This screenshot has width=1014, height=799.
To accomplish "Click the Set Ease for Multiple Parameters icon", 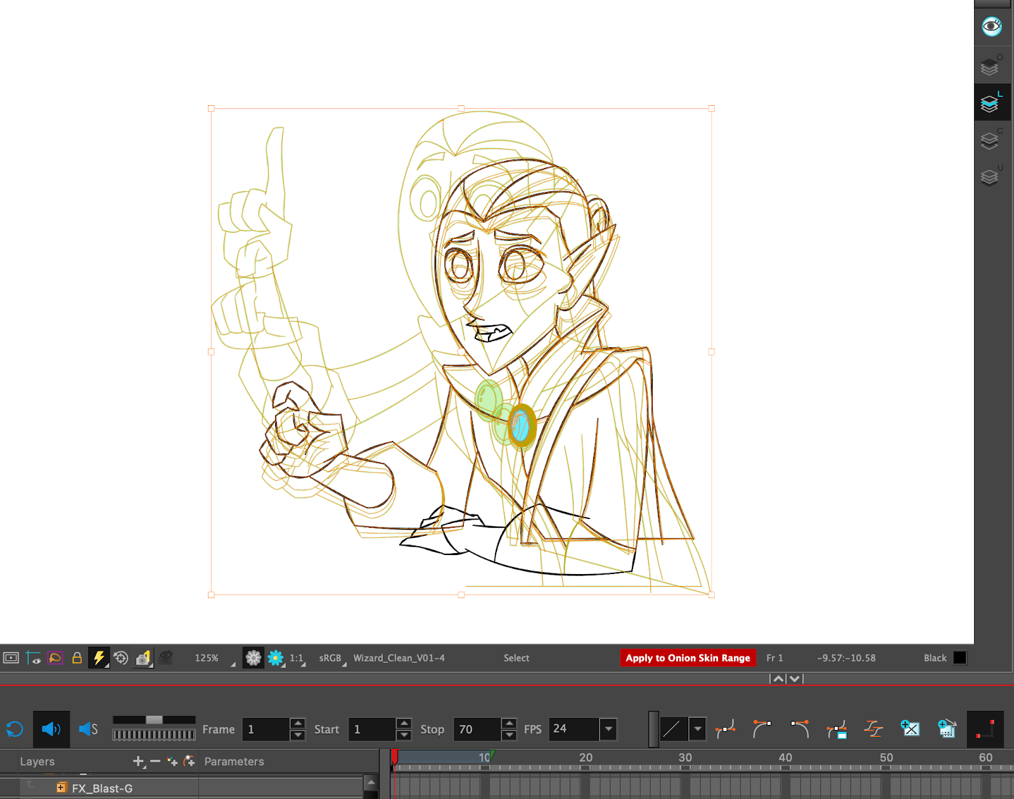I will [x=873, y=729].
